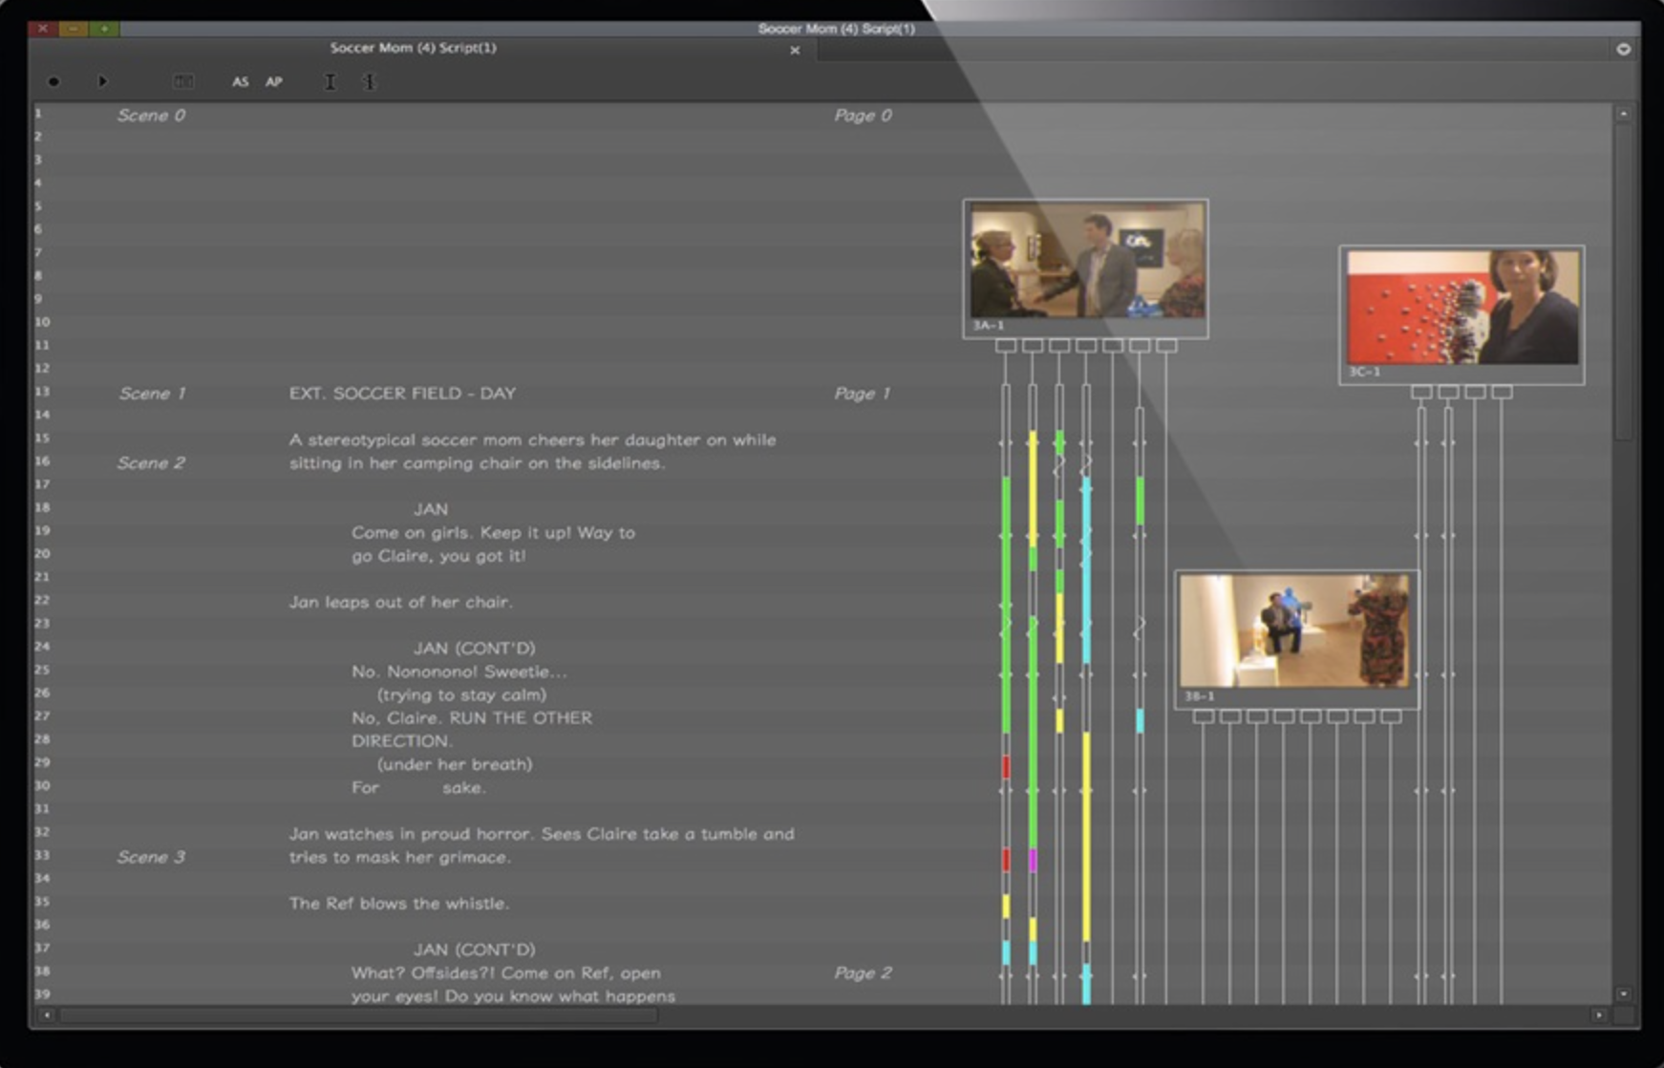
Task: Click the AS (All Starts) toolbar icon
Action: pyautogui.click(x=242, y=82)
